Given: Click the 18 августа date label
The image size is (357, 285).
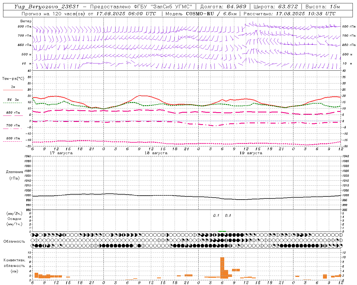Looking at the screenshot, I should (x=156, y=153).
